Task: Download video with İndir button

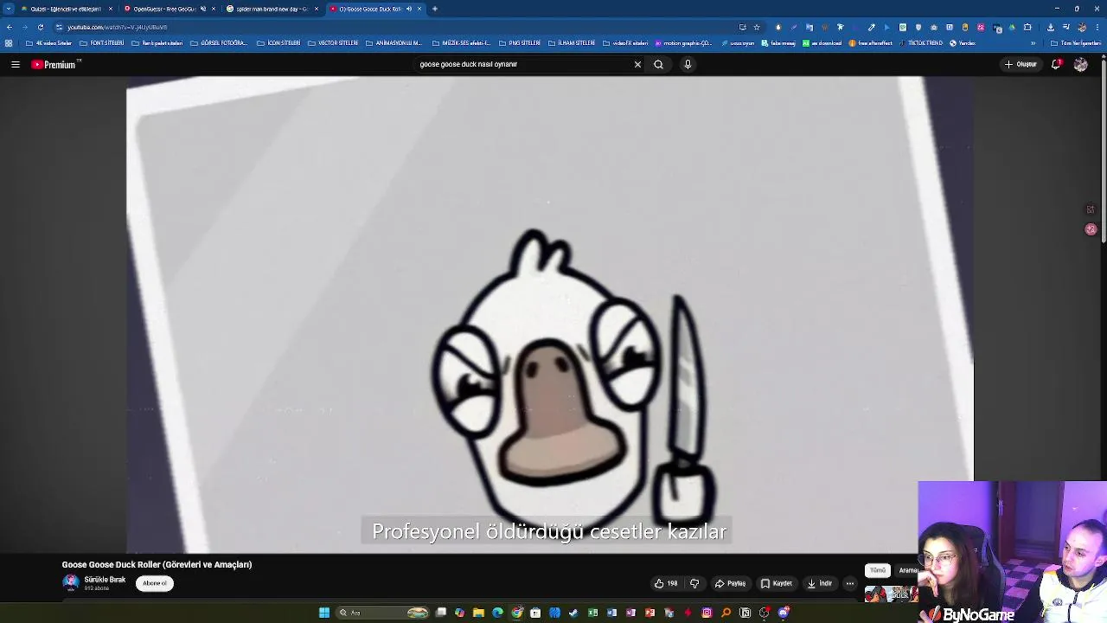Action: tap(819, 583)
